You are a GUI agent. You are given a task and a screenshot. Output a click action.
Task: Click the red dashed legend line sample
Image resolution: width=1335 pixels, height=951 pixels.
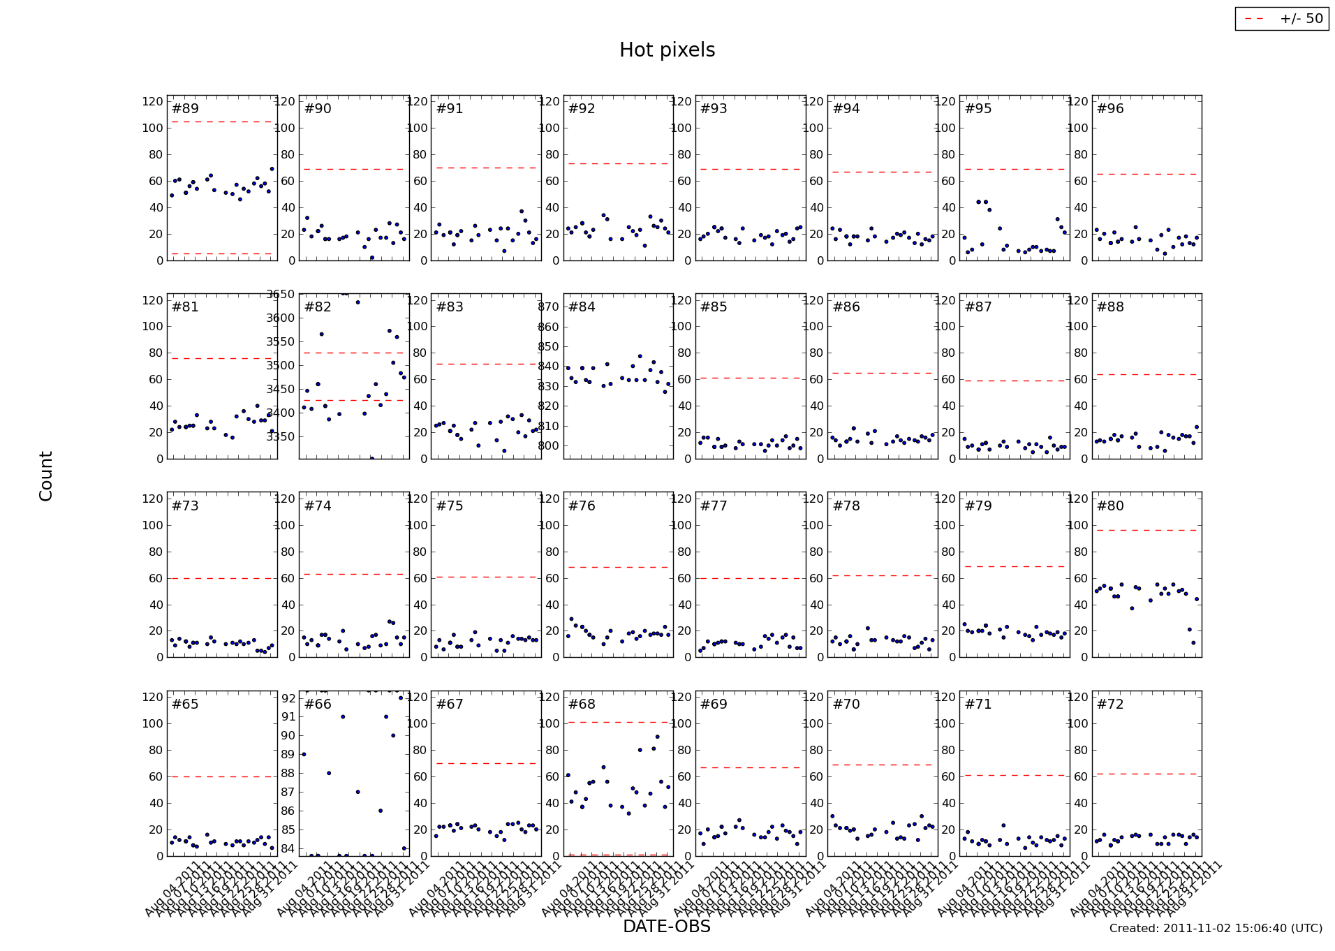(1255, 19)
